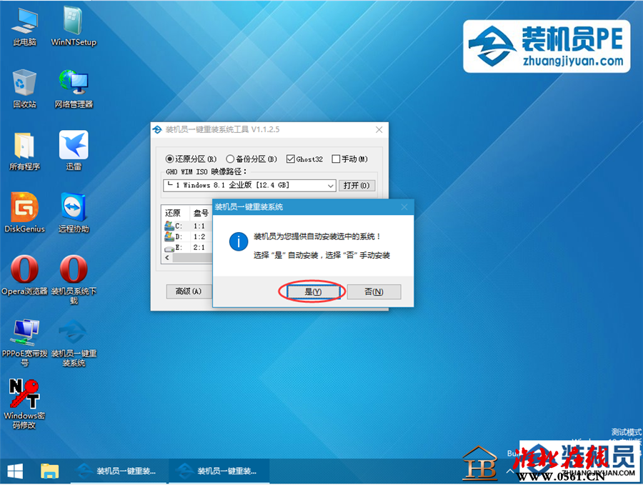Close the 装机员一键重装系统工具 V1.1.2.5 window
643x485 pixels.
click(379, 130)
